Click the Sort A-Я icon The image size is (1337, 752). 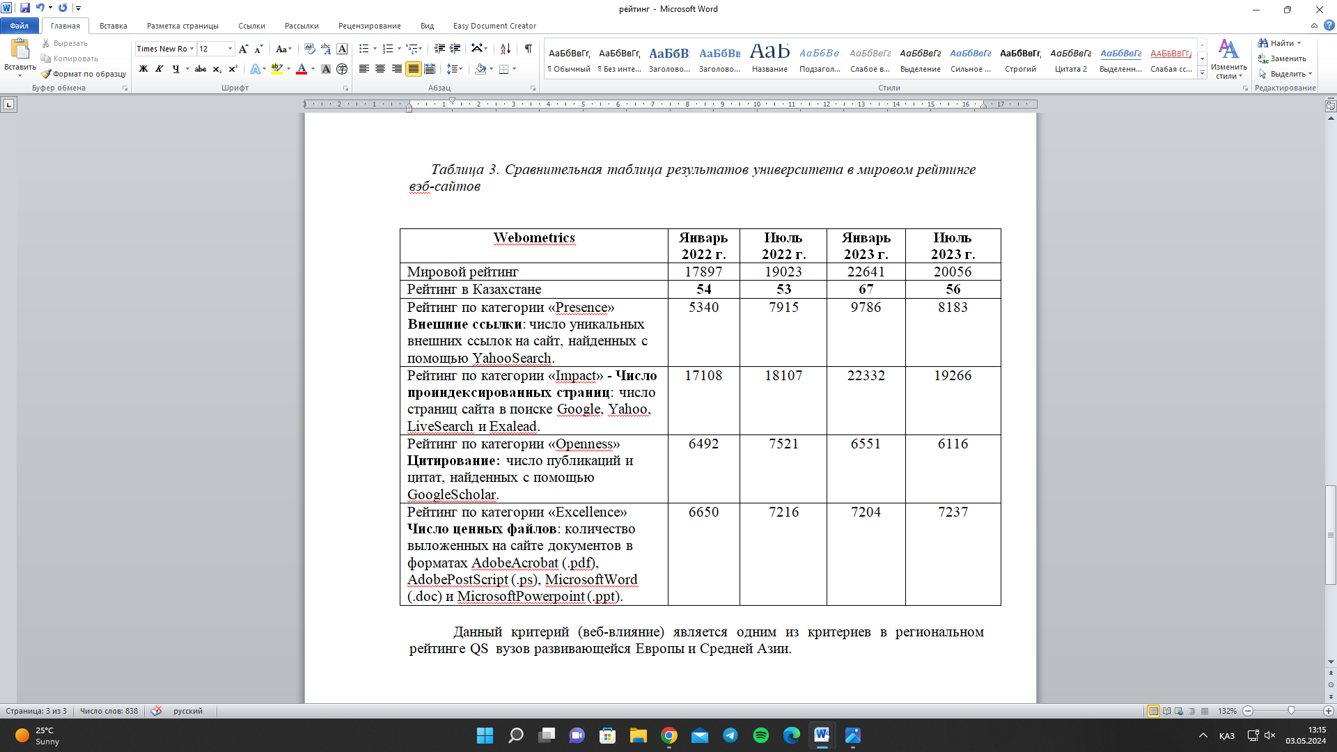coord(506,49)
